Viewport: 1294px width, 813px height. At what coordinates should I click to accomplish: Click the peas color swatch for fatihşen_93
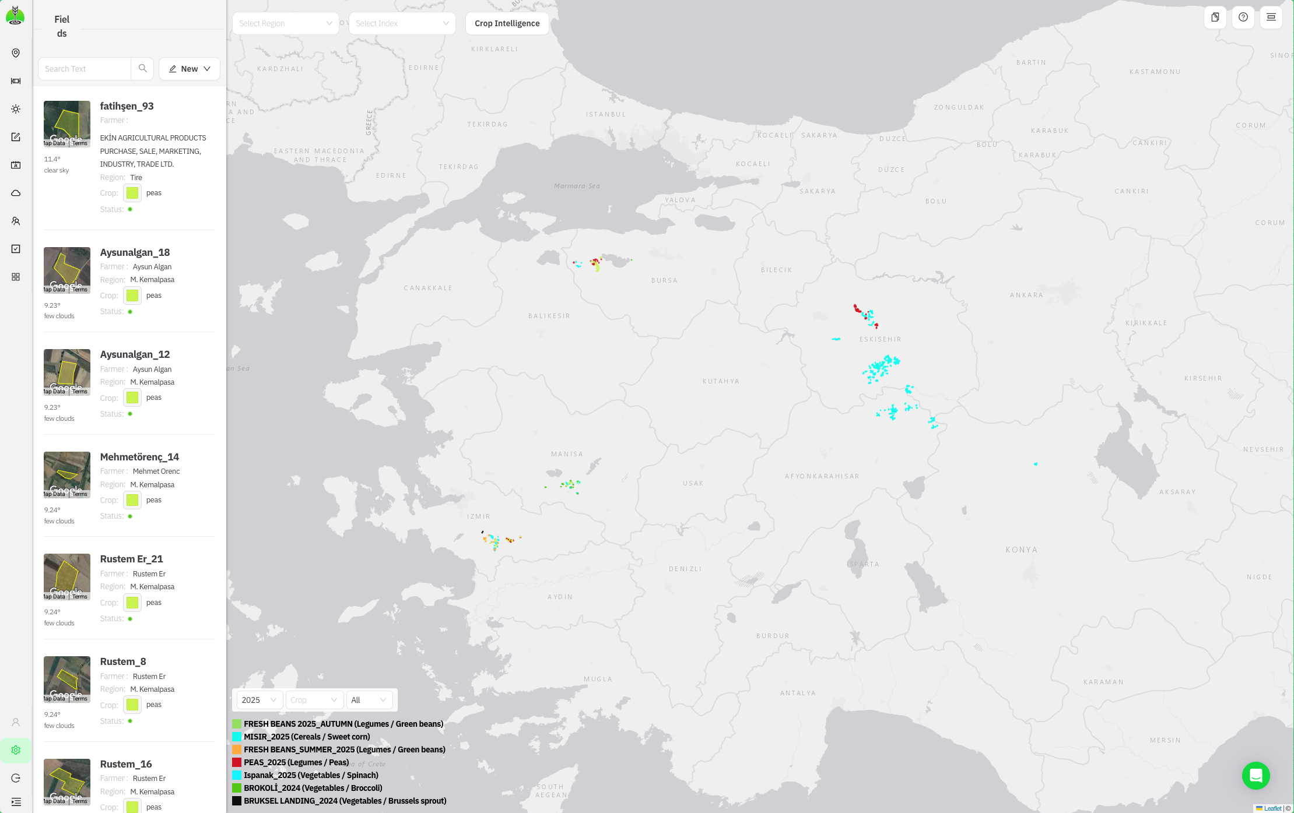tap(132, 193)
